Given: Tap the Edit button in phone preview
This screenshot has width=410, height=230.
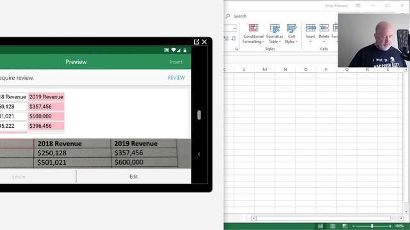Looking at the screenshot, I should tap(134, 177).
